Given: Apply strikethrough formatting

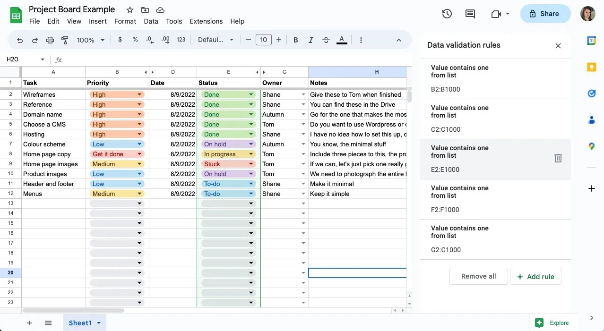Looking at the screenshot, I should click(326, 40).
